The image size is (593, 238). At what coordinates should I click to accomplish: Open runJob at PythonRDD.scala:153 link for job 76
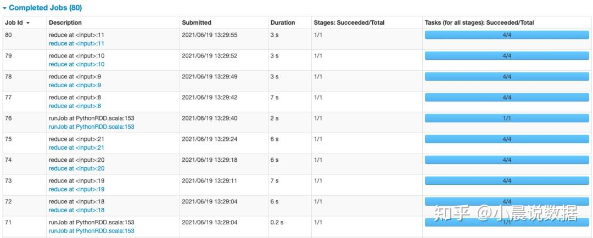click(x=91, y=127)
